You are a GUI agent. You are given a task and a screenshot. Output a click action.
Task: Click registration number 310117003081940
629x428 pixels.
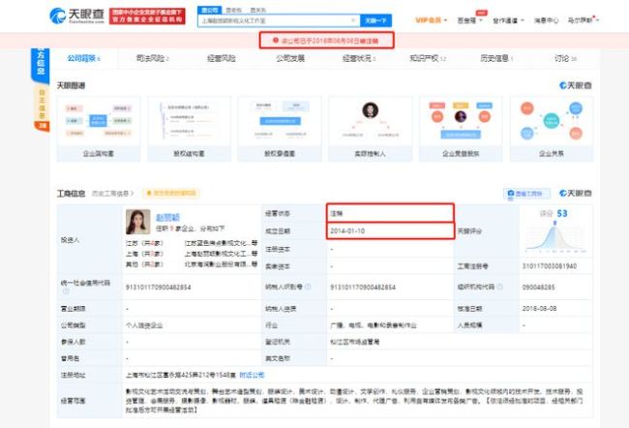(550, 266)
